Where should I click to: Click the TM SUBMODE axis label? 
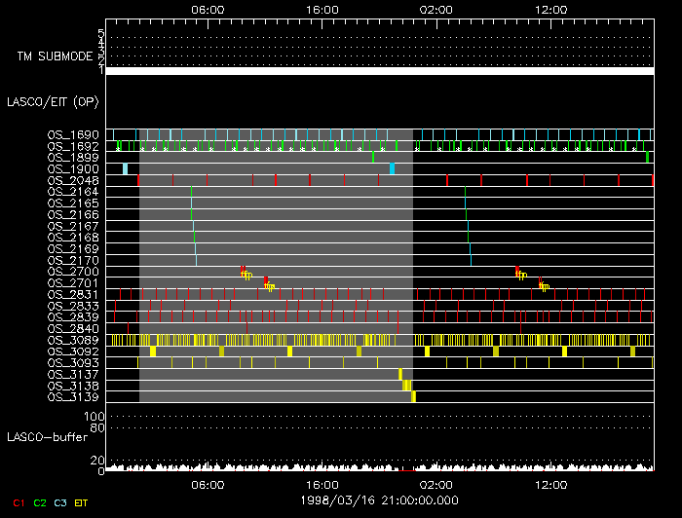point(55,56)
